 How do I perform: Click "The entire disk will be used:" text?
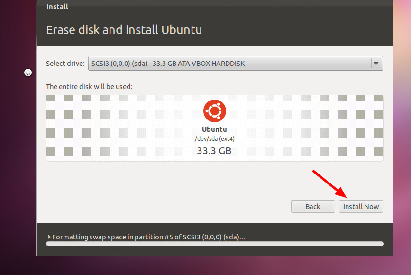tap(89, 87)
